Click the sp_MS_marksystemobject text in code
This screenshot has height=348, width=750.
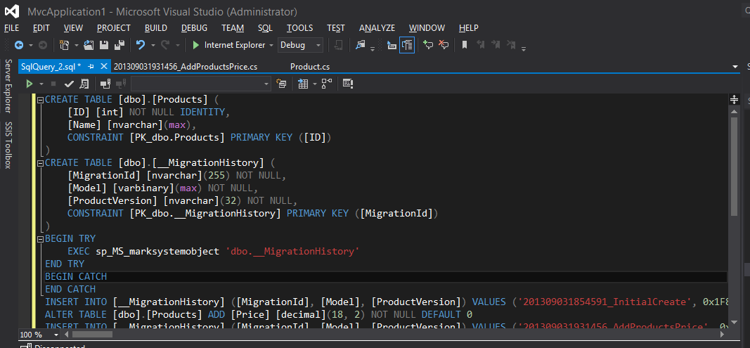[x=157, y=251]
